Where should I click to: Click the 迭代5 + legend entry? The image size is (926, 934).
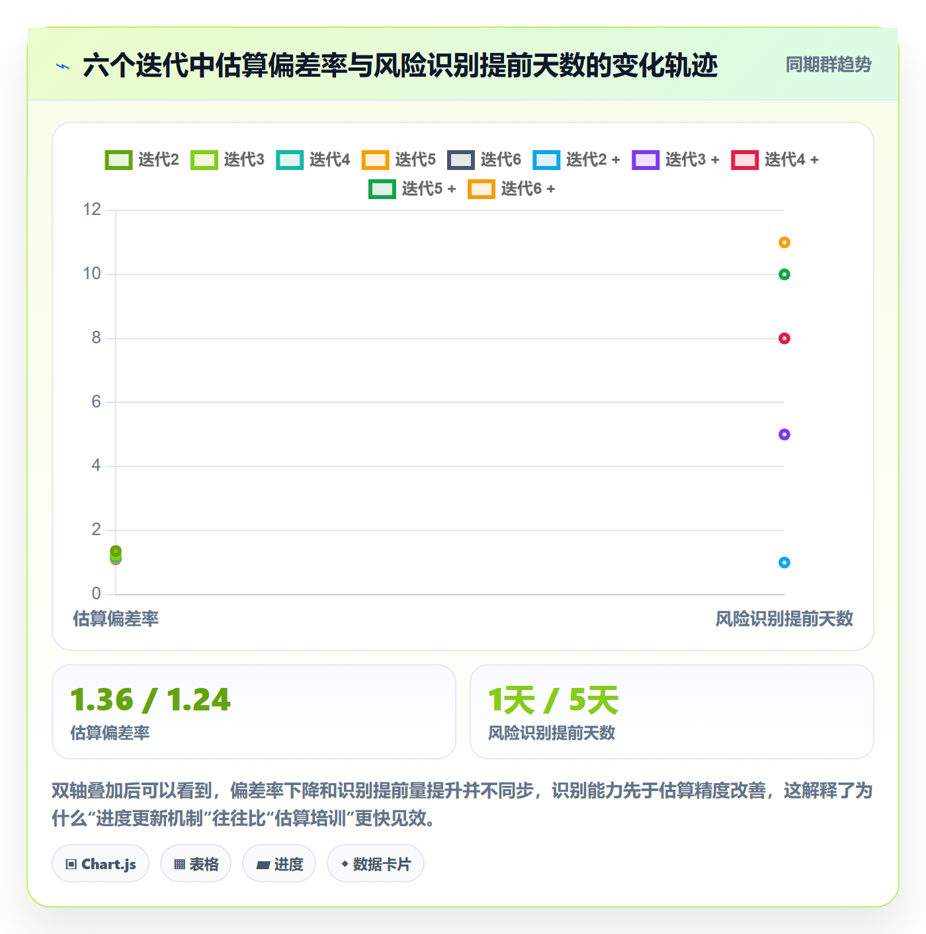coord(412,189)
